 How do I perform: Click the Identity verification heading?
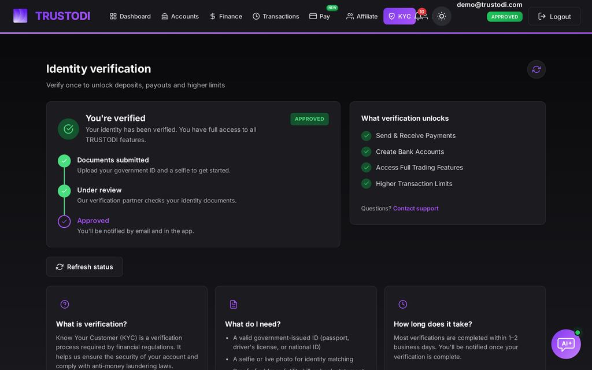click(x=98, y=69)
